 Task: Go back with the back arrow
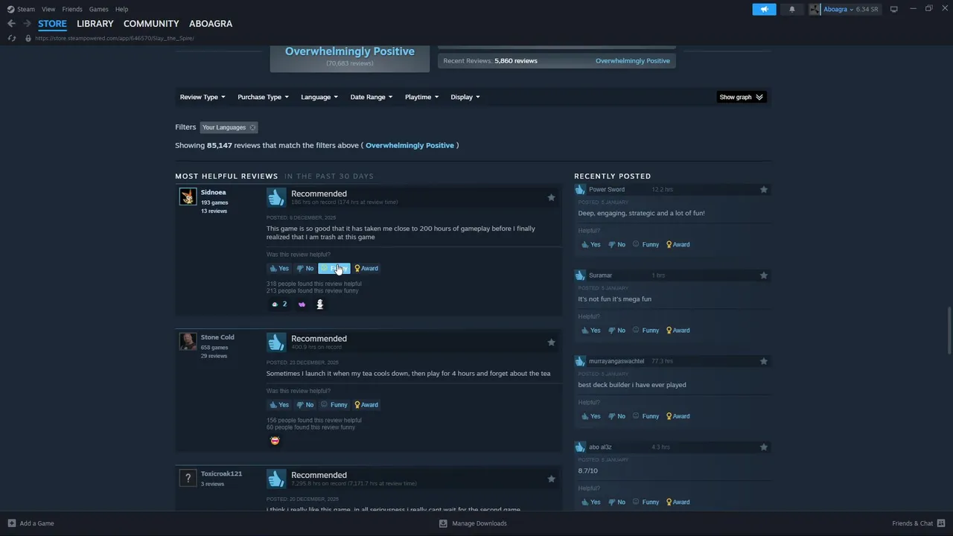tap(11, 24)
